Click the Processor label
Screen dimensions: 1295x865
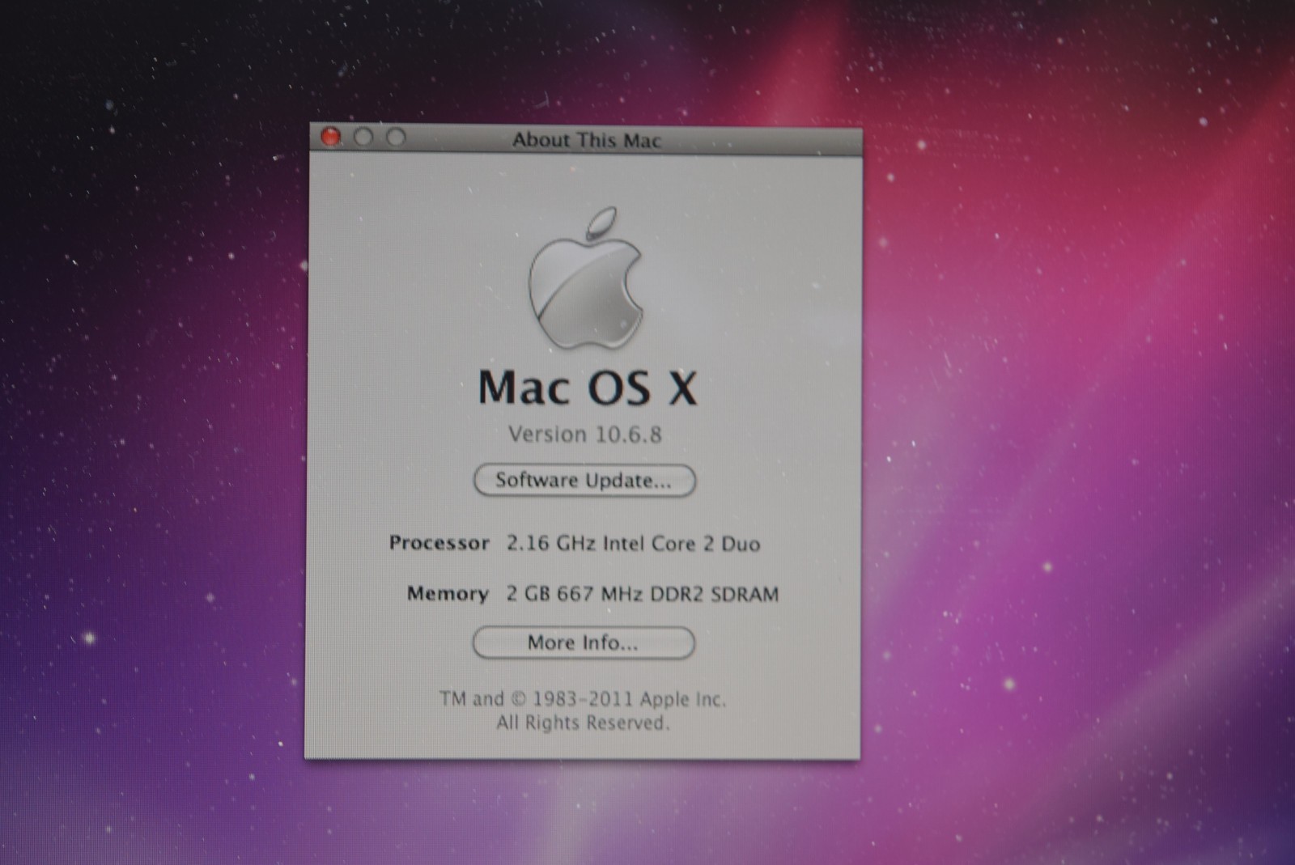439,542
